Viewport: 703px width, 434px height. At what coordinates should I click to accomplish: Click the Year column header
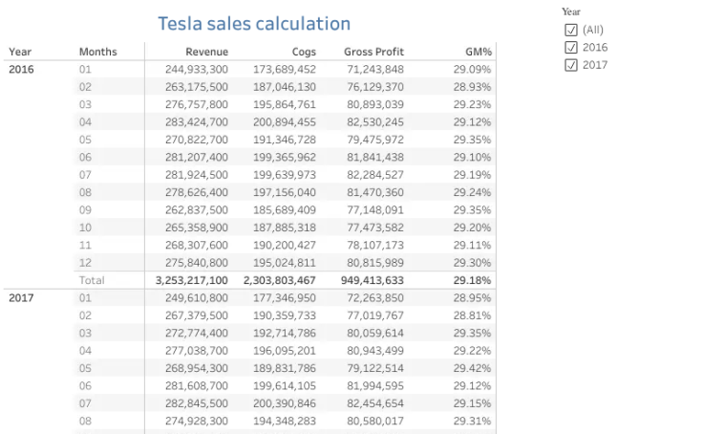click(20, 52)
